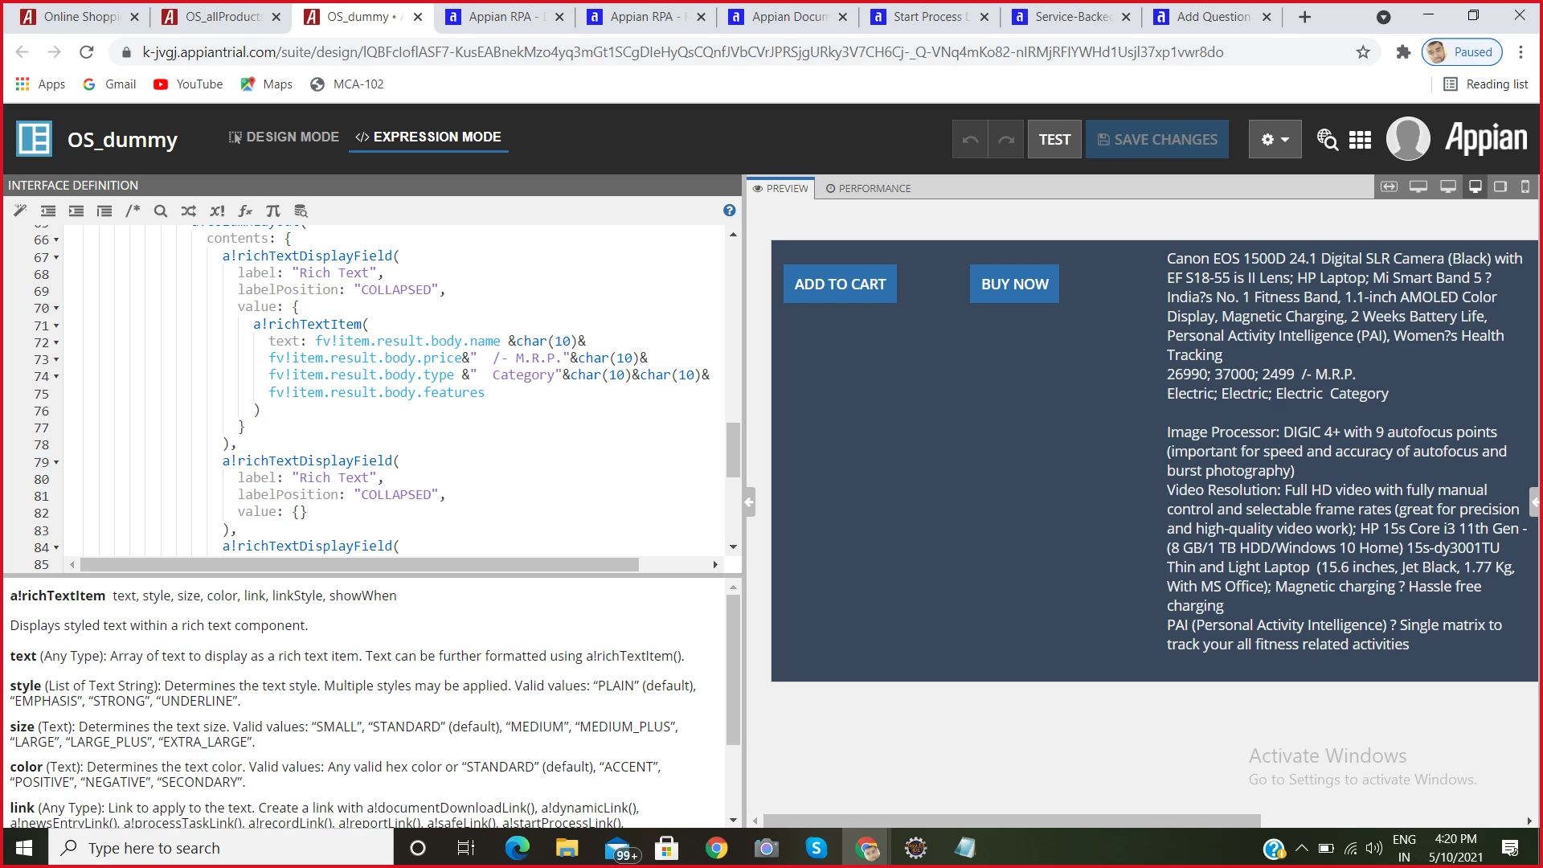Reload the page with the refresh icon

click(x=87, y=52)
